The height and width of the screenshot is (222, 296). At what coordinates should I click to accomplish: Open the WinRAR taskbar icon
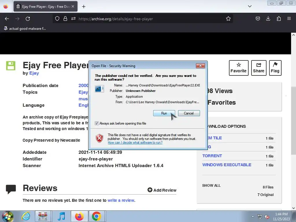43,216
